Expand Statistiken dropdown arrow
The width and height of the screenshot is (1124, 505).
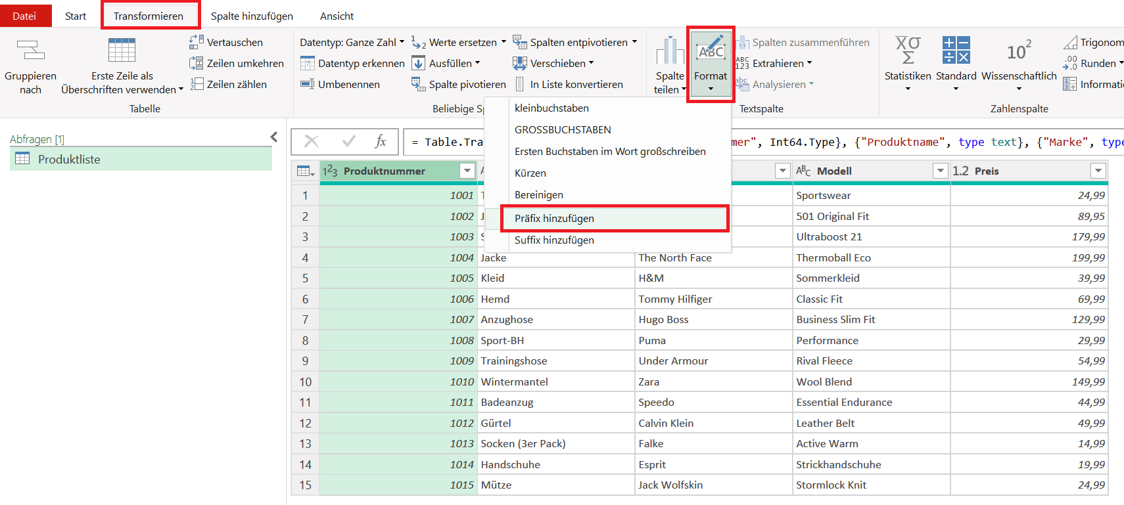[908, 89]
